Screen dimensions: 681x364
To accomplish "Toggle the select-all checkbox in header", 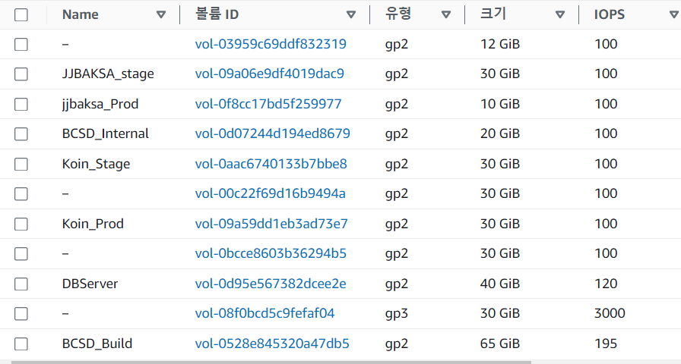I will coord(21,14).
